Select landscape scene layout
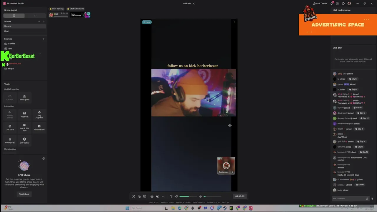The width and height of the screenshot is (377, 212). click(35, 15)
